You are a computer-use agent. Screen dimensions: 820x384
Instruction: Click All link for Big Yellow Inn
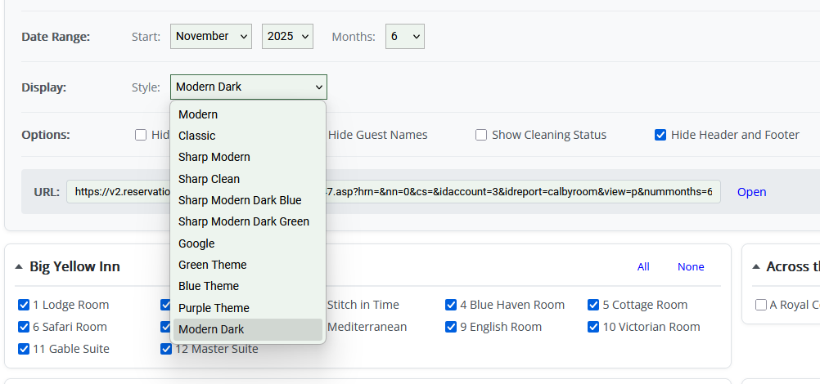pyautogui.click(x=643, y=267)
